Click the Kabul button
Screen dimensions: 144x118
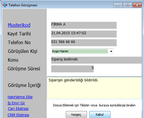pos(100,115)
